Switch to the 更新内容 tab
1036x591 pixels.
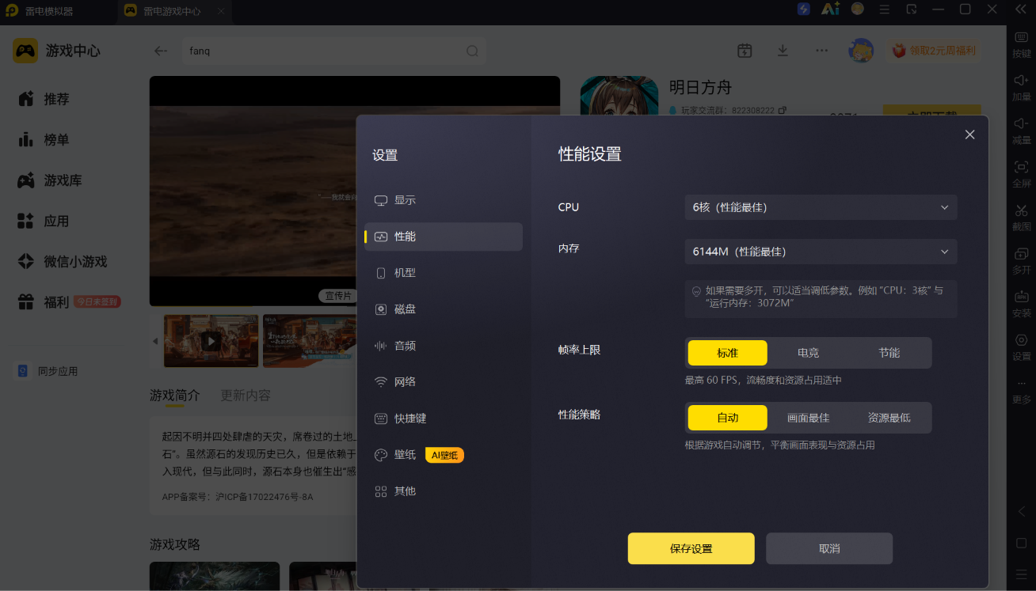tap(246, 395)
